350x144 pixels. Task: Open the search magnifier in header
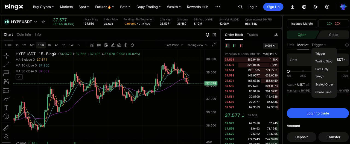click(240, 7)
